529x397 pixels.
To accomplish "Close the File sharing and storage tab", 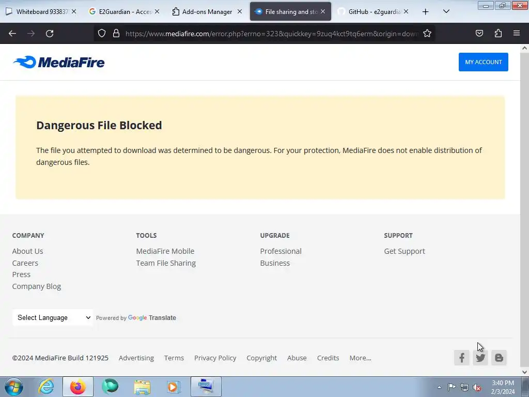I will pyautogui.click(x=323, y=11).
